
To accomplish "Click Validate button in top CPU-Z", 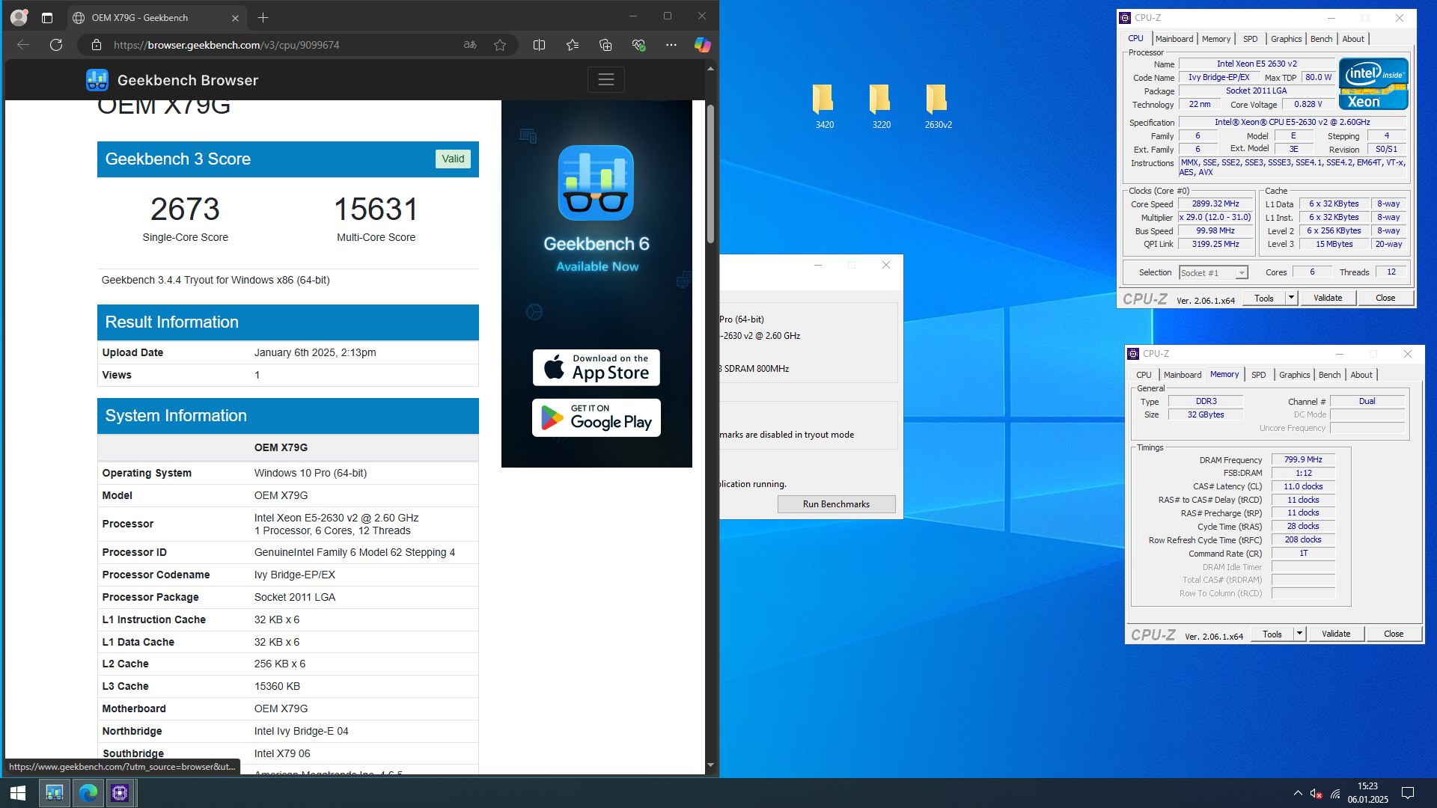I will pos(1328,298).
